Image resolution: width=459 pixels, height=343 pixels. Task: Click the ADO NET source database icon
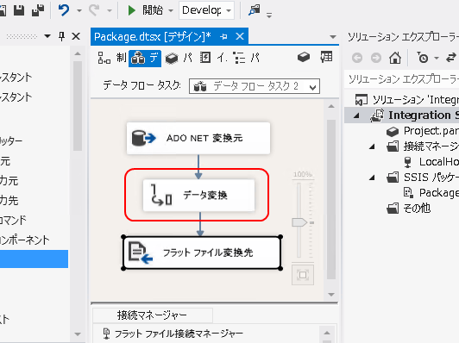click(143, 138)
